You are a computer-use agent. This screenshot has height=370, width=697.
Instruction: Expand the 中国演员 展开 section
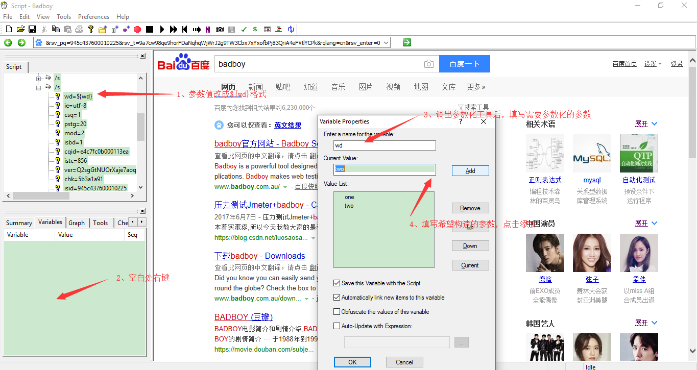coord(646,223)
